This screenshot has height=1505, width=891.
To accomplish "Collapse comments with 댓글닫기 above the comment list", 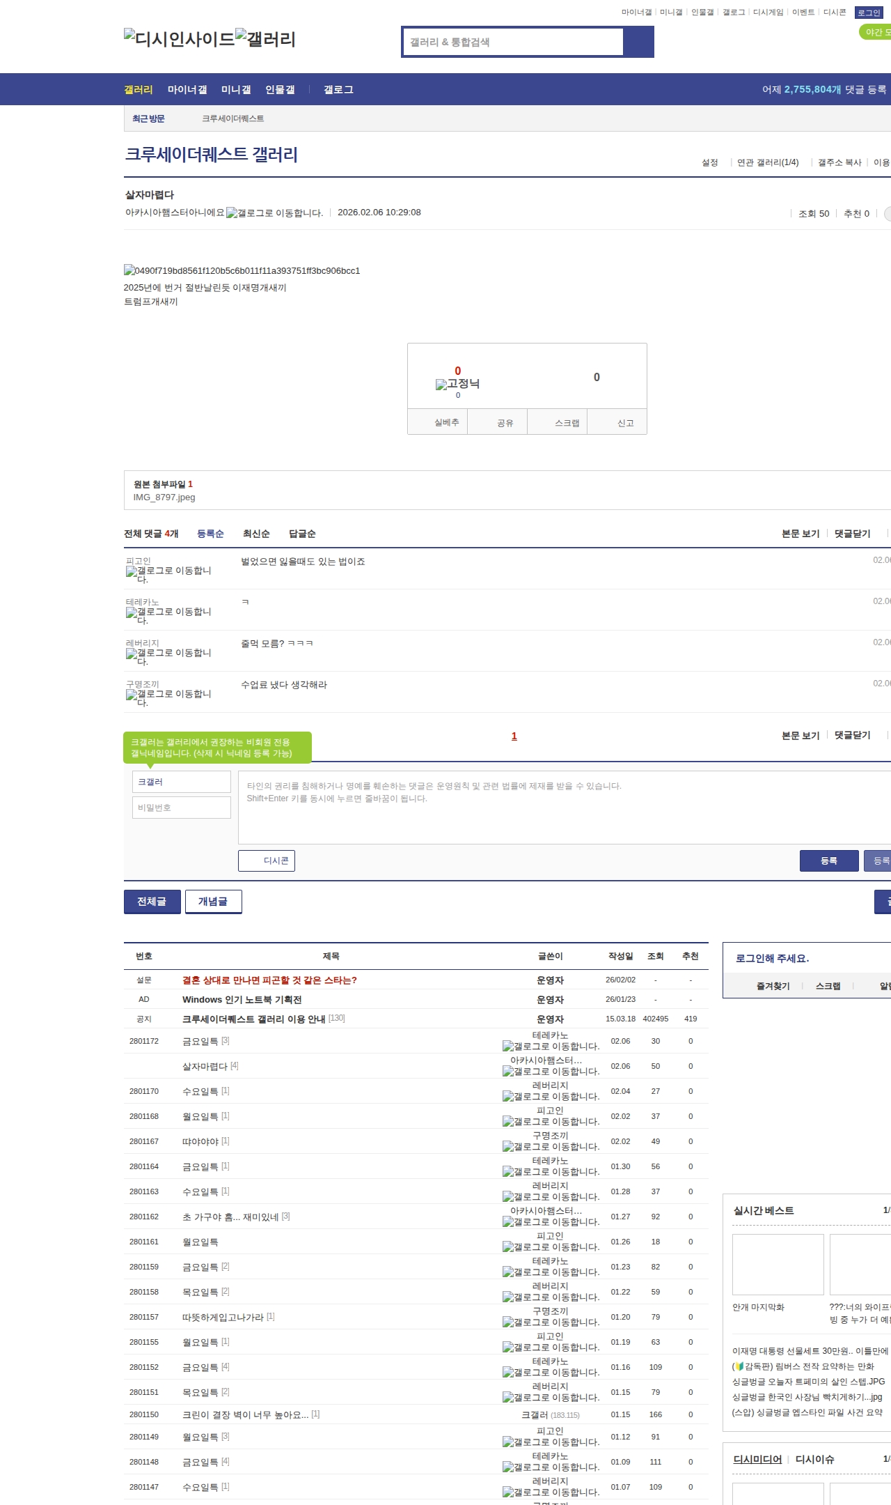I will [x=852, y=534].
